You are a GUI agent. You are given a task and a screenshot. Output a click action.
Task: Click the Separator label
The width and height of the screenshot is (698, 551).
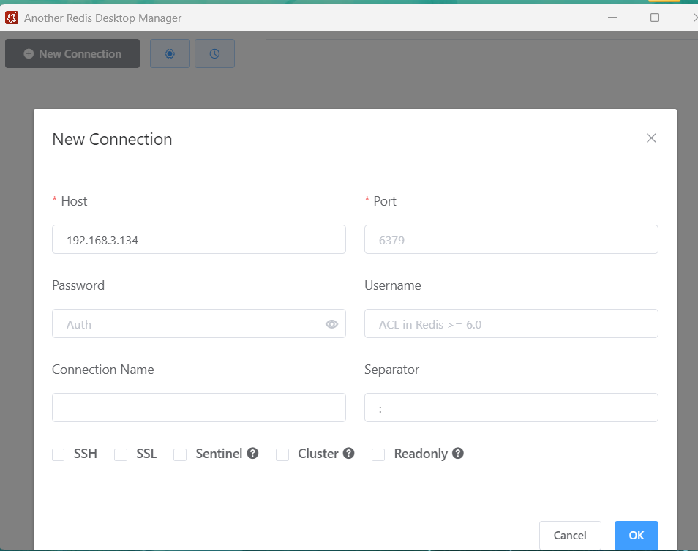[x=391, y=370]
